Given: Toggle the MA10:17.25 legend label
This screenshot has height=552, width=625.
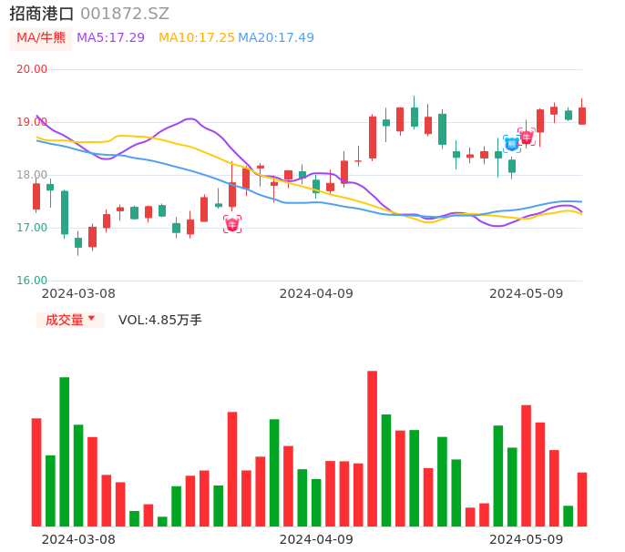Looking at the screenshot, I should click(x=196, y=38).
